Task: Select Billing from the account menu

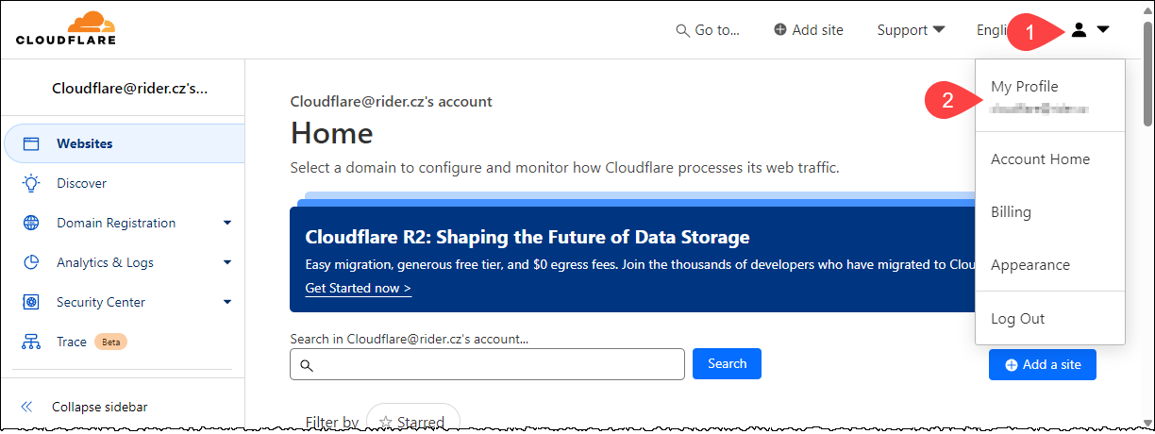Action: pos(1011,212)
